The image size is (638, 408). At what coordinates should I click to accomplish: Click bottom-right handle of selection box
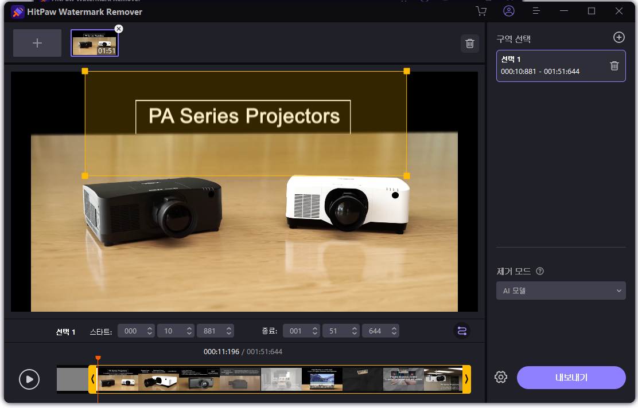tap(406, 176)
